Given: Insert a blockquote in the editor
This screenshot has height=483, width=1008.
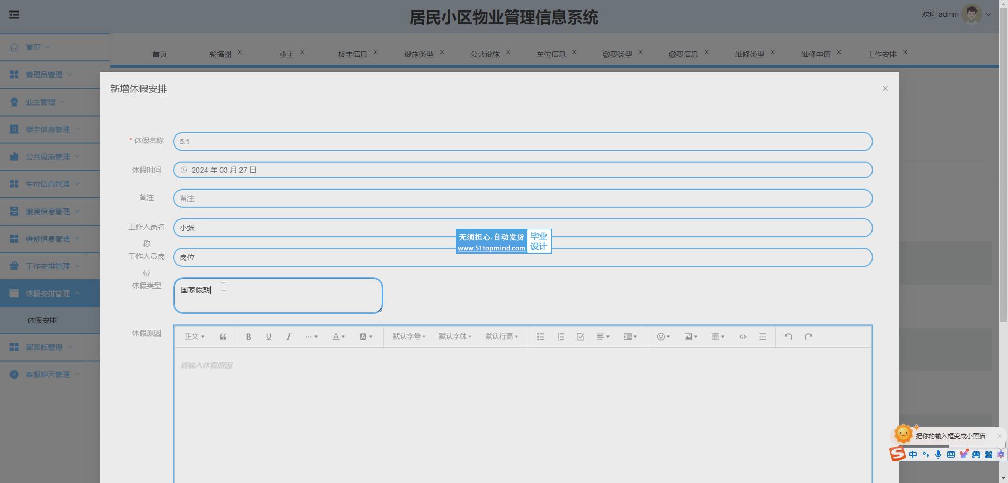Looking at the screenshot, I should pyautogui.click(x=223, y=337).
